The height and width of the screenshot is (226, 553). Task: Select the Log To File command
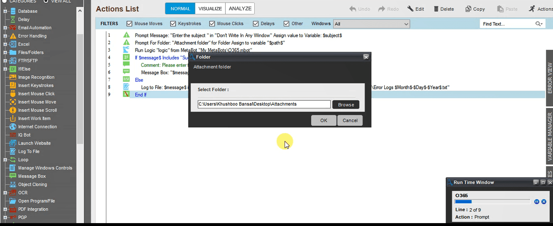pos(29,152)
